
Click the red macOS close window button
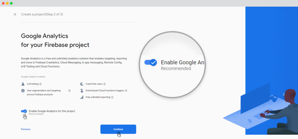(x=3, y=3)
